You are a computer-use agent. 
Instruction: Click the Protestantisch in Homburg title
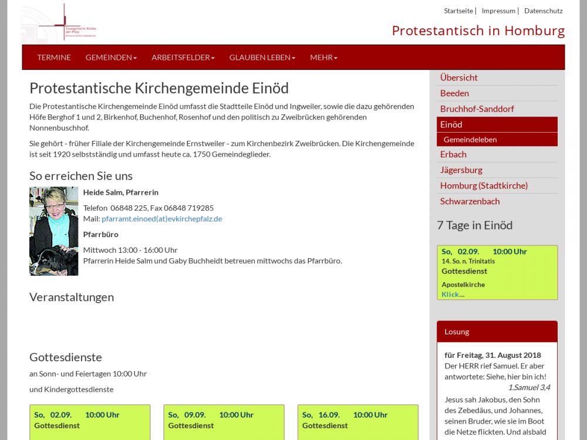[x=478, y=31]
